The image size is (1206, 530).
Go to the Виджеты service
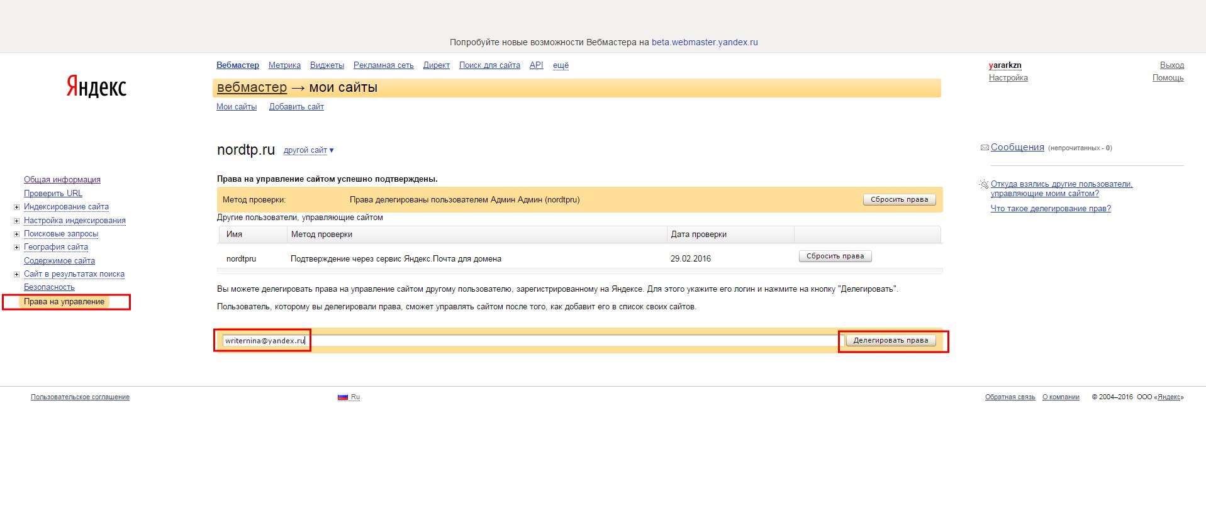327,65
